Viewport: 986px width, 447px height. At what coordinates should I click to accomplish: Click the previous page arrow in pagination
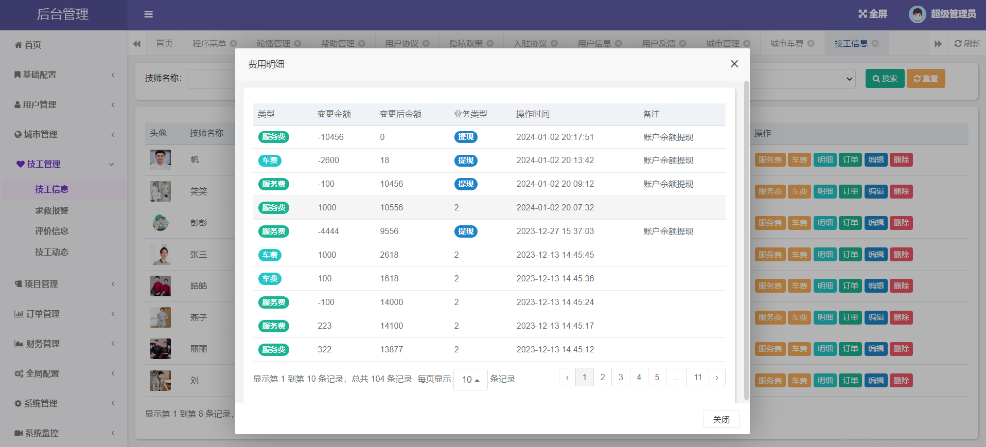point(567,377)
